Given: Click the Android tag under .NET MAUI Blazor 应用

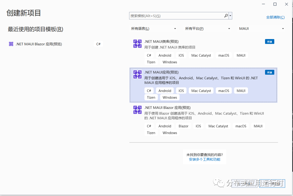Looking at the screenshot, I should click(x=165, y=126).
